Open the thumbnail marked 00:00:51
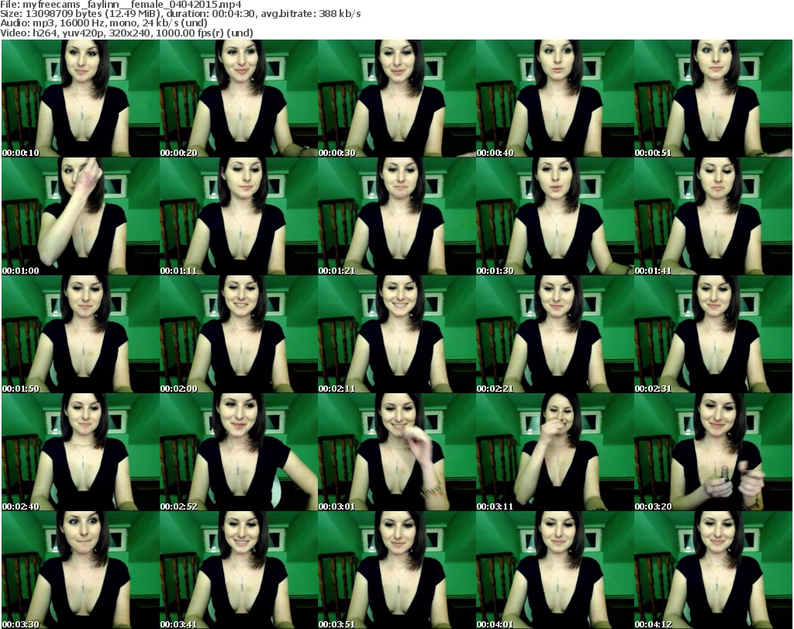Screen dimensions: 794x629 click(713, 98)
